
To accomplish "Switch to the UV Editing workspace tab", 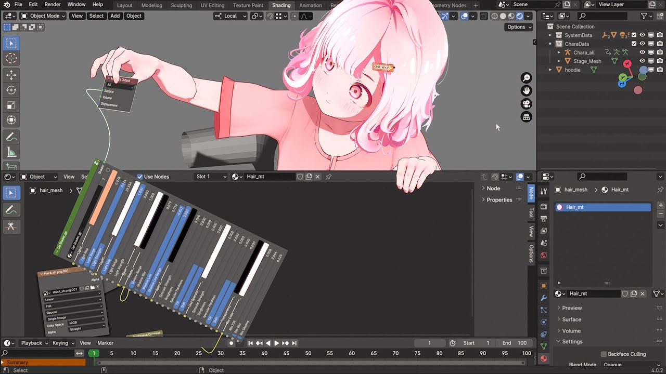I will (212, 5).
